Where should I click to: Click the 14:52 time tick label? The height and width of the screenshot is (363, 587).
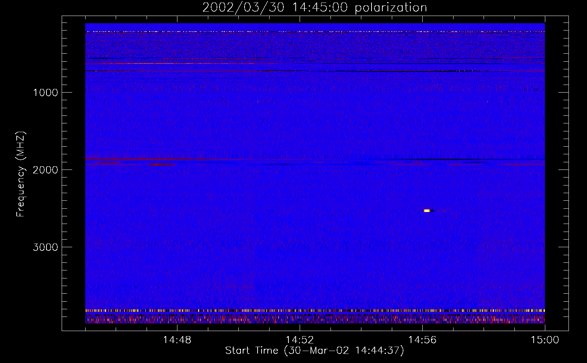(300, 340)
